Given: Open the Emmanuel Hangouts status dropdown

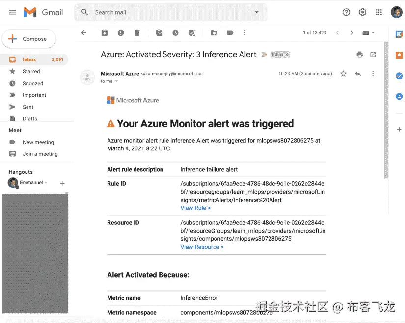Looking at the screenshot, I should click(46, 182).
